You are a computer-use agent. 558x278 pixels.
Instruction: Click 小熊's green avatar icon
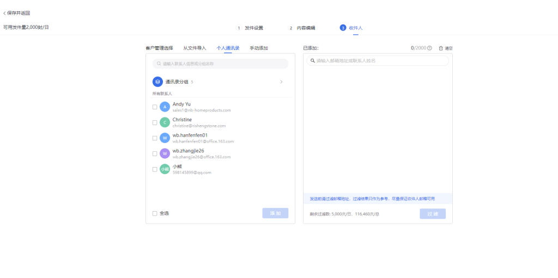click(165, 169)
